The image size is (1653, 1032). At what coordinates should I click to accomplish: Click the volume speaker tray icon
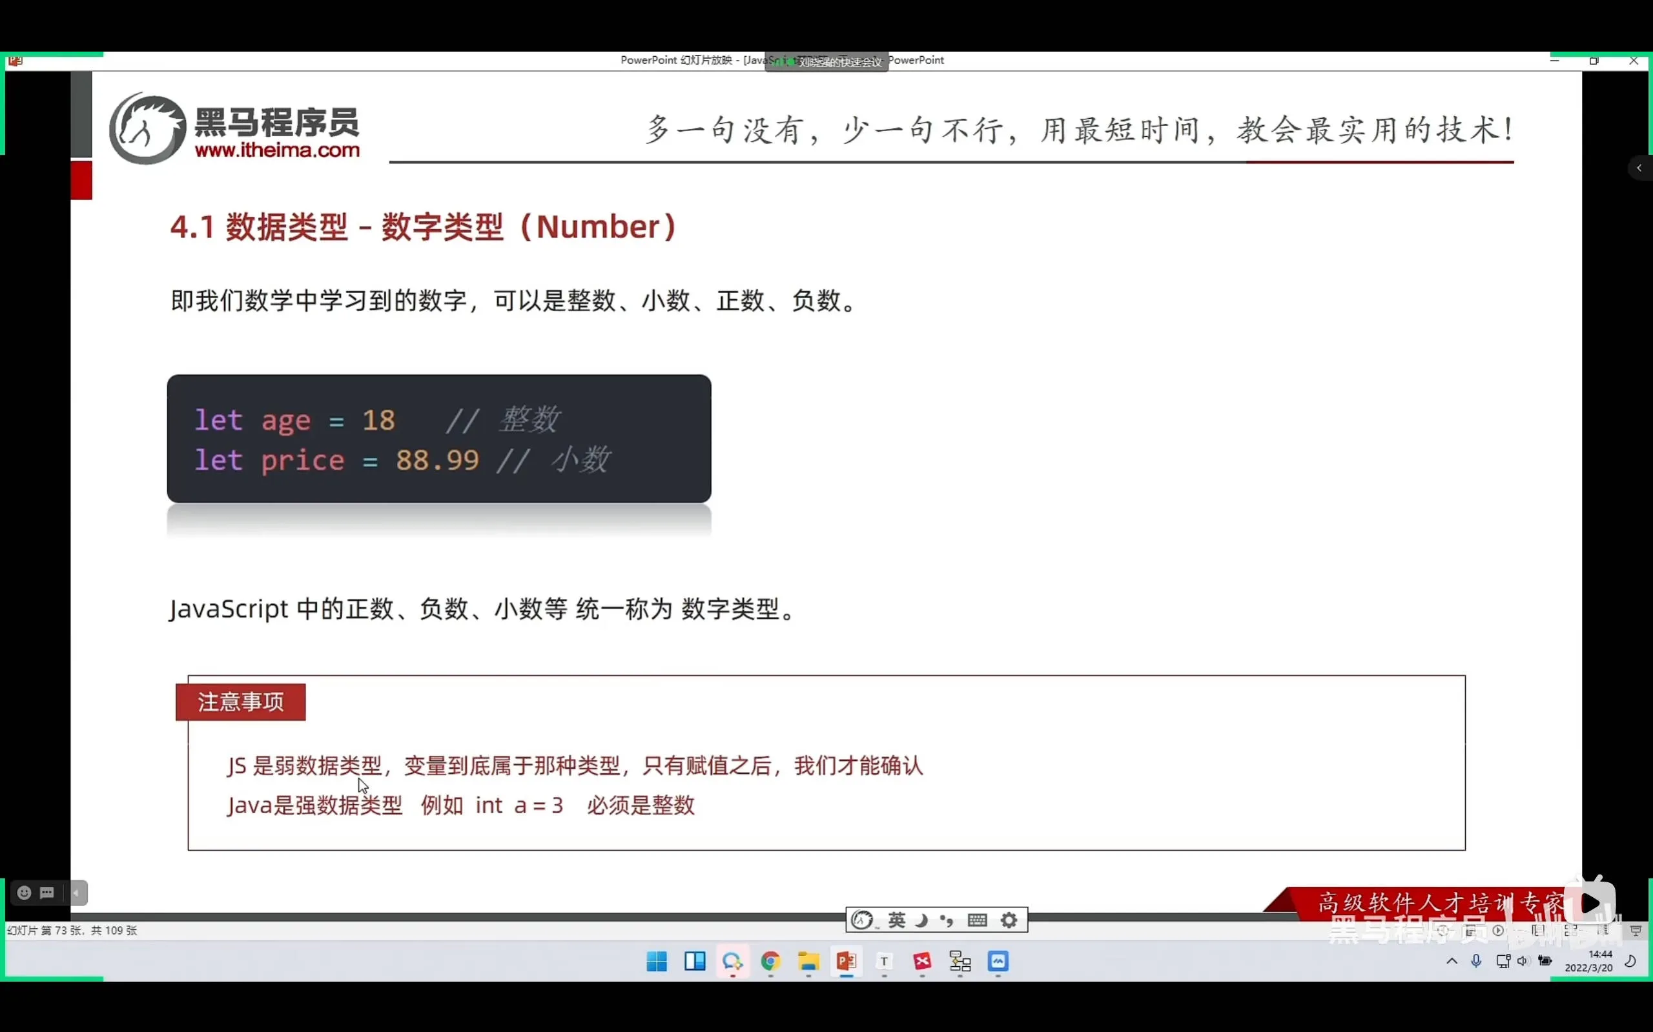[x=1523, y=961]
